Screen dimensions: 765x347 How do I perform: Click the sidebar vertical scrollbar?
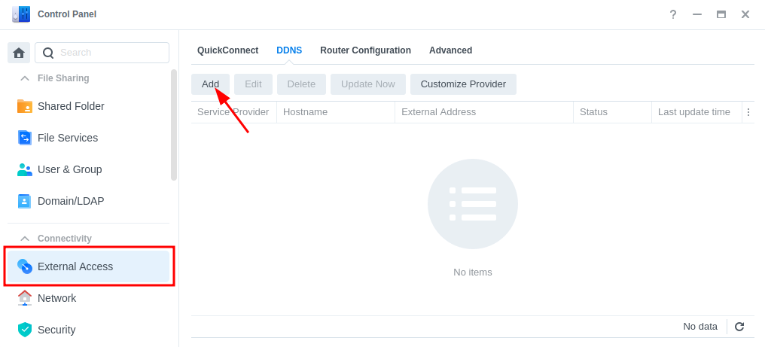(x=174, y=125)
